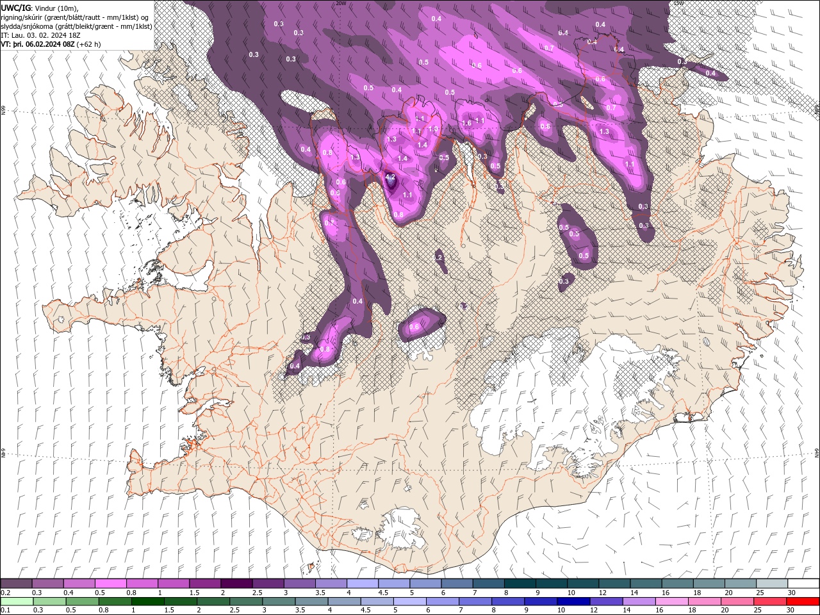Image resolution: width=820 pixels, height=615 pixels.
Task: Click the dark teal 8 swatch, upper legend
Action: click(520, 584)
